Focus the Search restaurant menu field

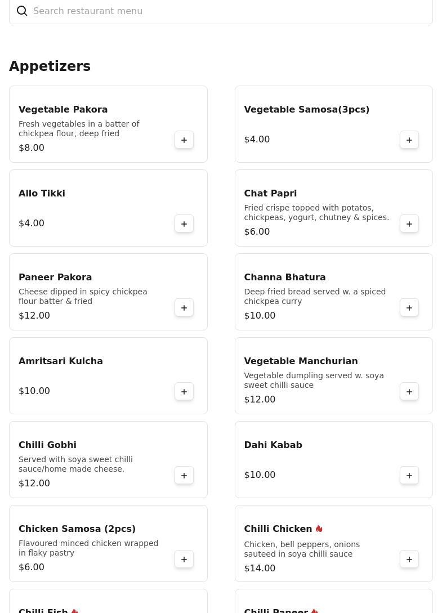[x=225, y=11]
